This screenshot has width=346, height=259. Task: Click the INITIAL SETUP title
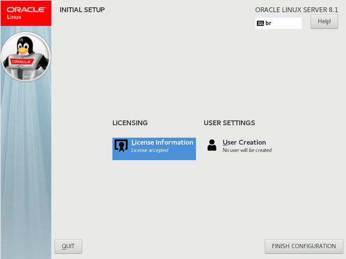[82, 10]
